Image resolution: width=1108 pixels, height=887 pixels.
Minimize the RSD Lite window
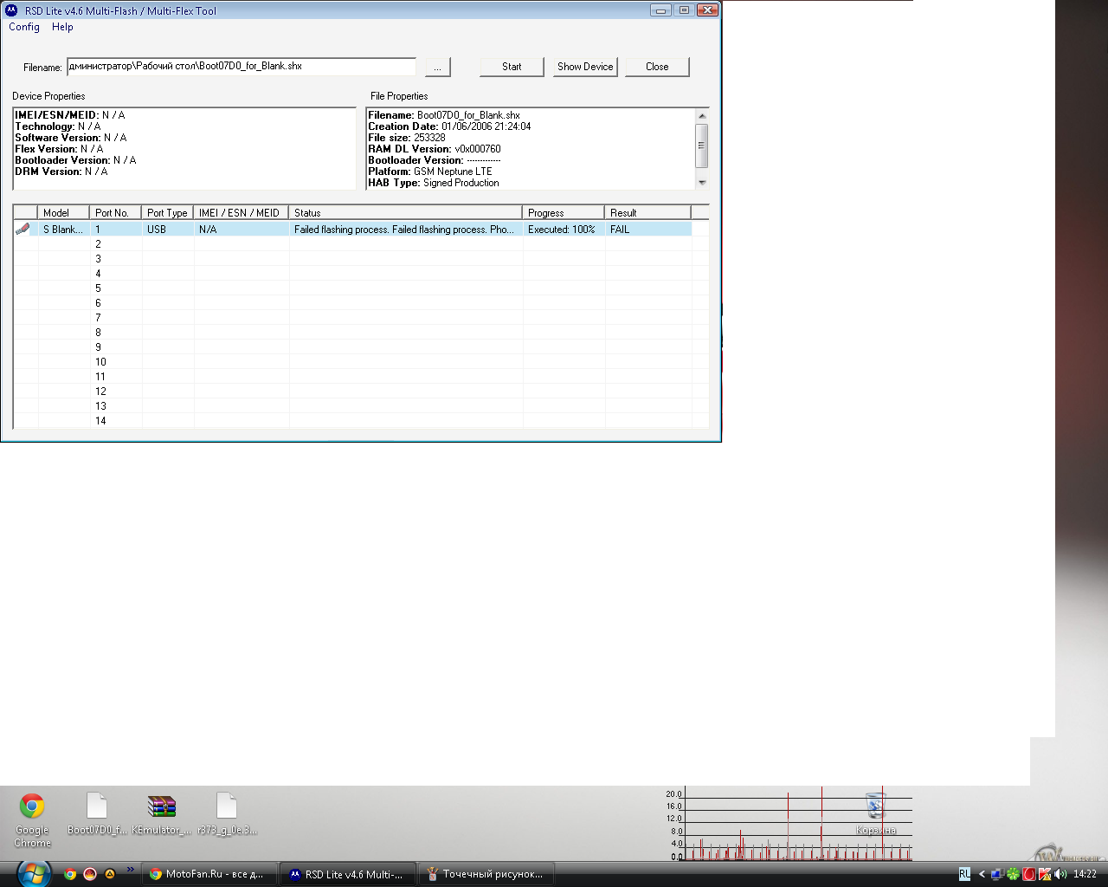(x=661, y=10)
